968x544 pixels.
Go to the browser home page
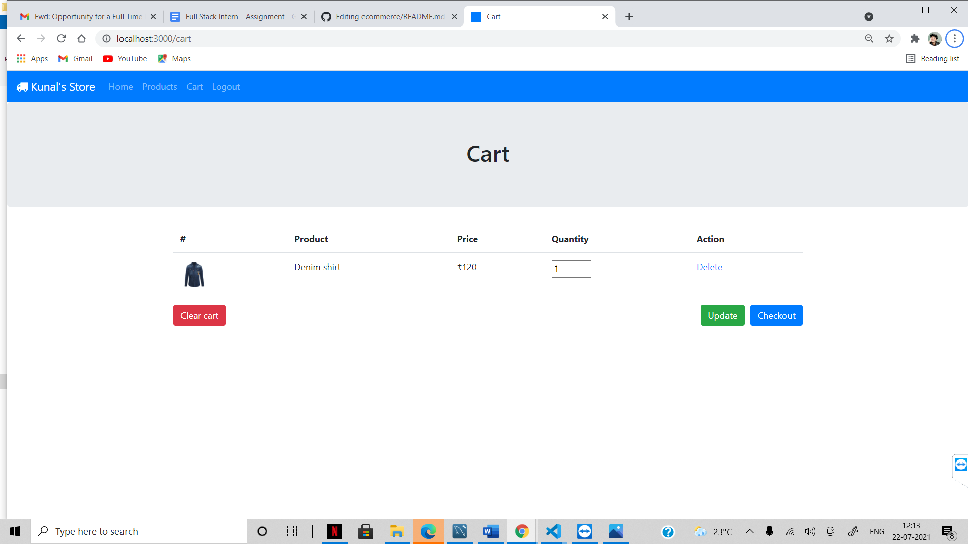81,38
